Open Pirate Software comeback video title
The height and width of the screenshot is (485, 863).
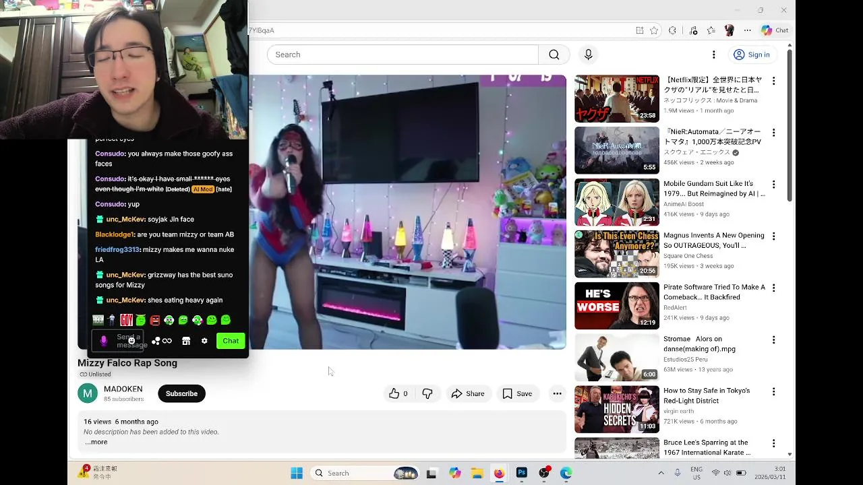click(714, 292)
